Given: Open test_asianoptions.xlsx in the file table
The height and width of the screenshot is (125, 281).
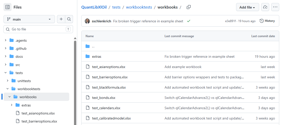Looking at the screenshot, I should [x=109, y=67].
